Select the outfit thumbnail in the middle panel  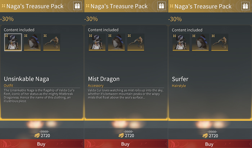pos(97,42)
